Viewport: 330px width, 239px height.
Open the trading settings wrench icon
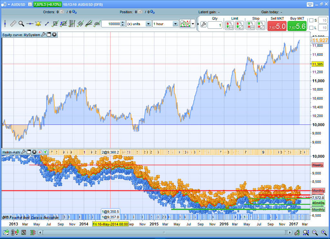pyautogui.click(x=203, y=24)
